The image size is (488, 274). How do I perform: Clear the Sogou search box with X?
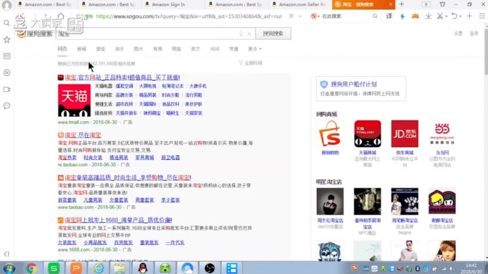pos(249,34)
